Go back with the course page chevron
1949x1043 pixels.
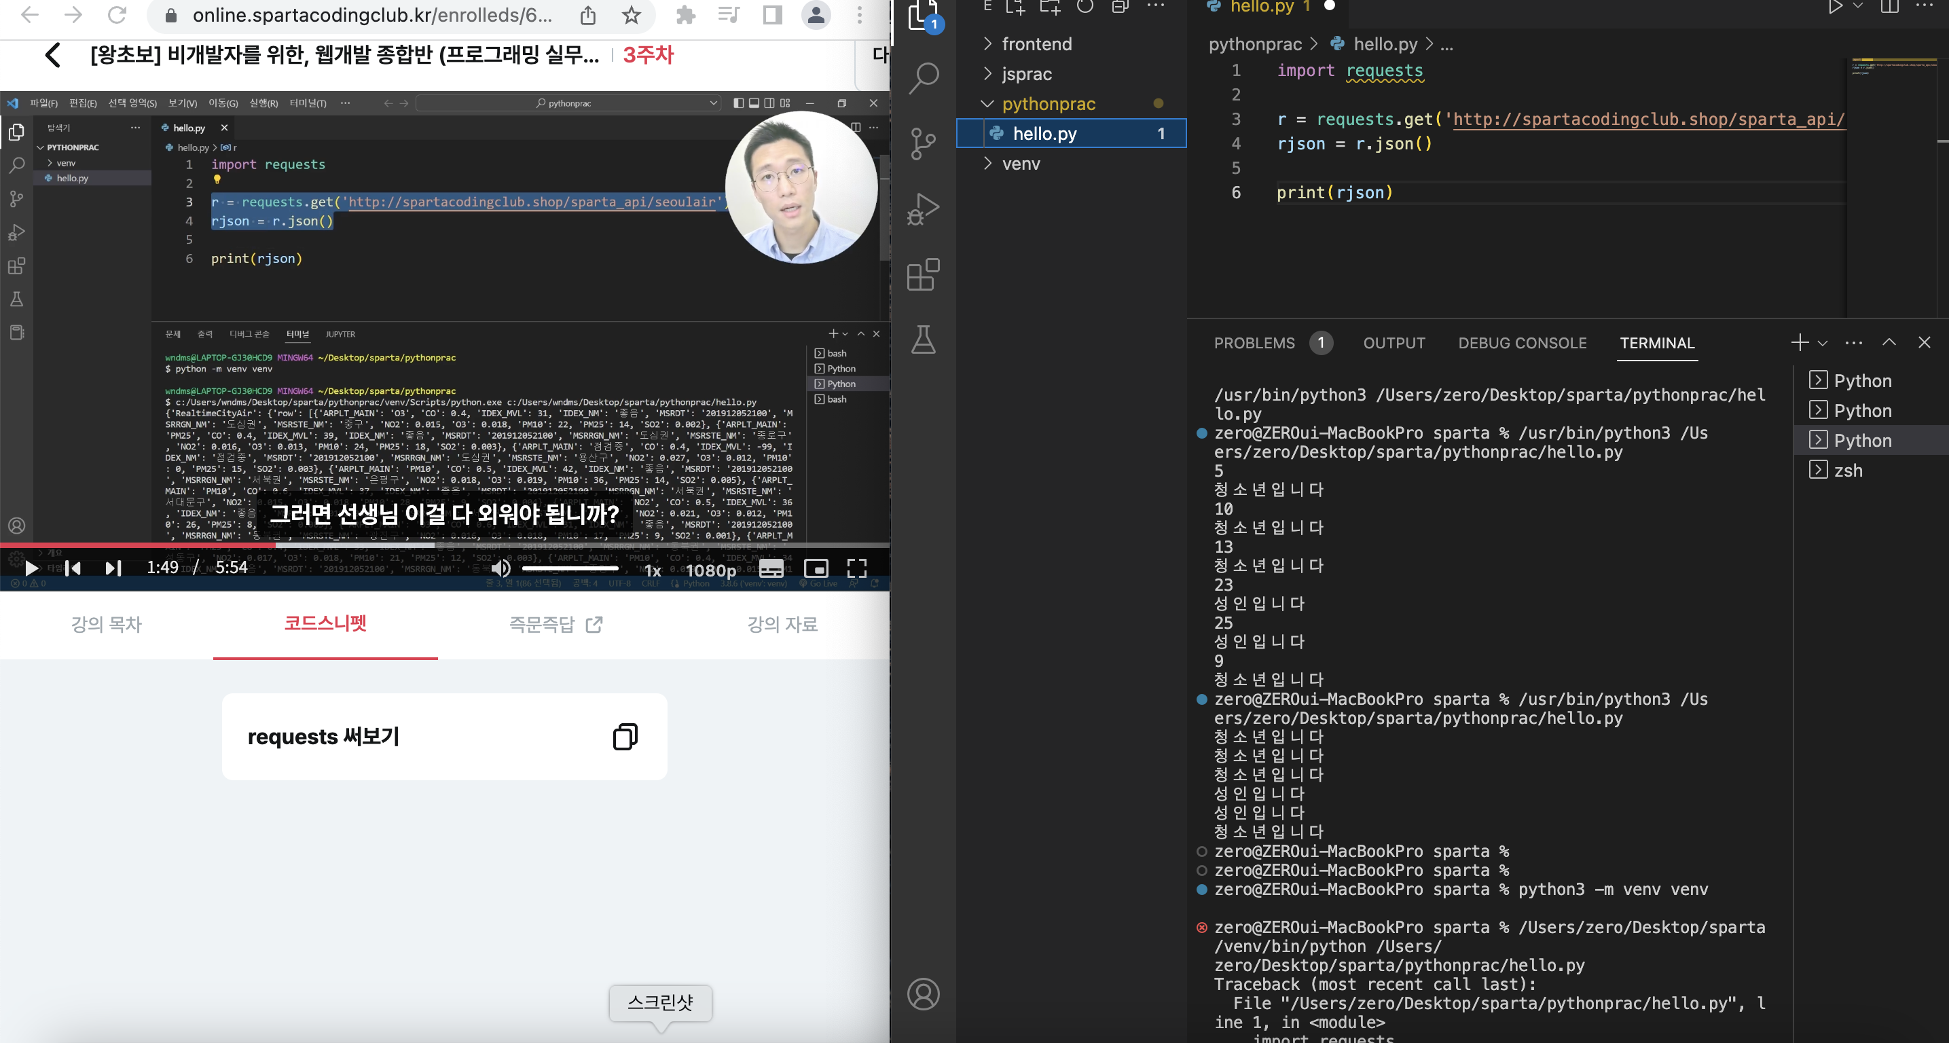(52, 54)
